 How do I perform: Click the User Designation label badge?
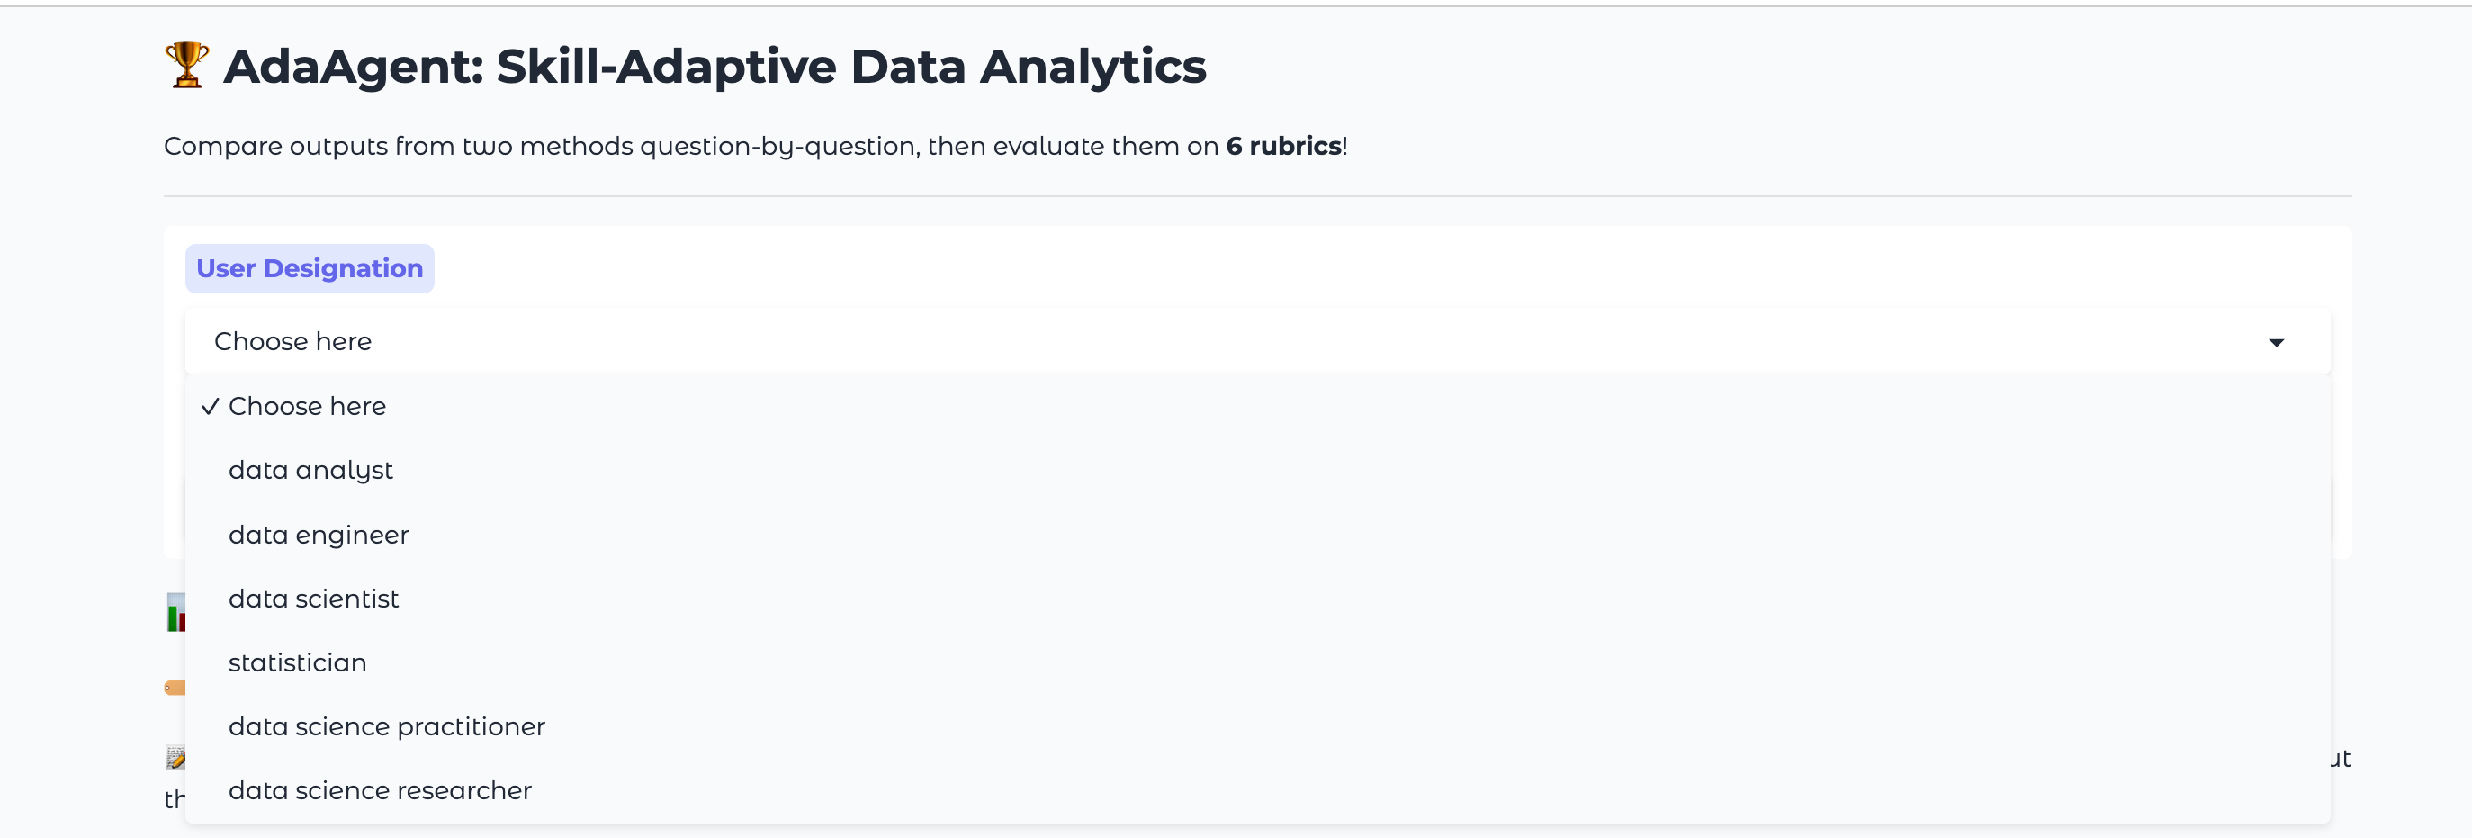pyautogui.click(x=309, y=269)
